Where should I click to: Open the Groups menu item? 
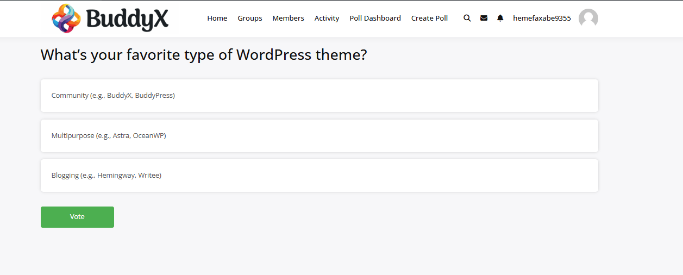[x=249, y=18]
